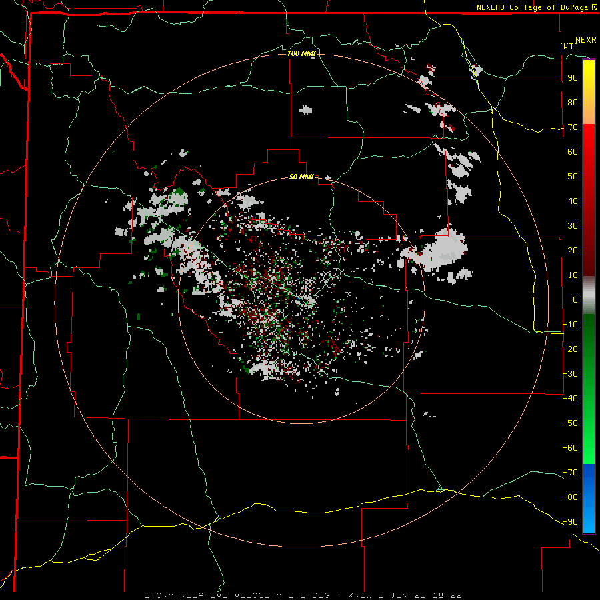Click the -60 value on color scale
The height and width of the screenshot is (600, 600).
[570, 448]
